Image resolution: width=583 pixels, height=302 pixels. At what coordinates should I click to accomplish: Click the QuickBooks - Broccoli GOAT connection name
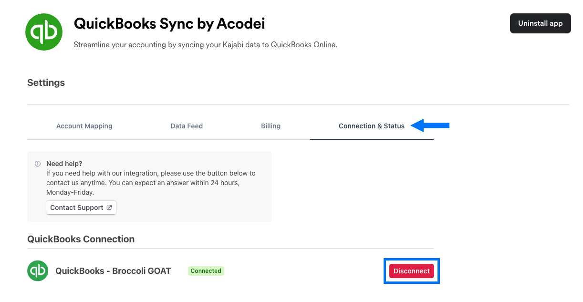point(113,271)
